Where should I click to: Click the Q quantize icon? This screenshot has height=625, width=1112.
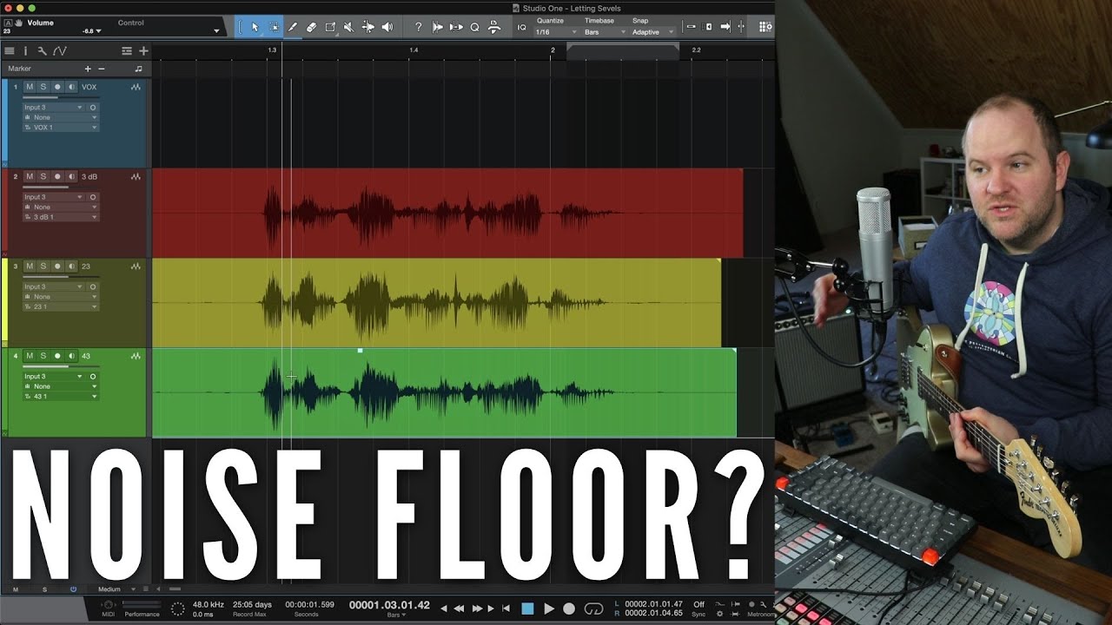474,27
